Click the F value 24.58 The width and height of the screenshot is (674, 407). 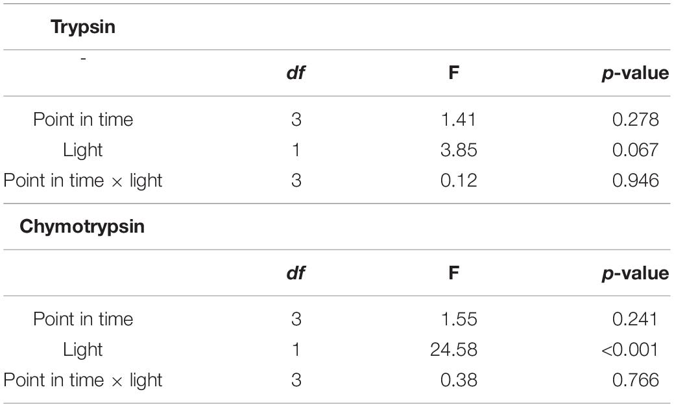[453, 349]
